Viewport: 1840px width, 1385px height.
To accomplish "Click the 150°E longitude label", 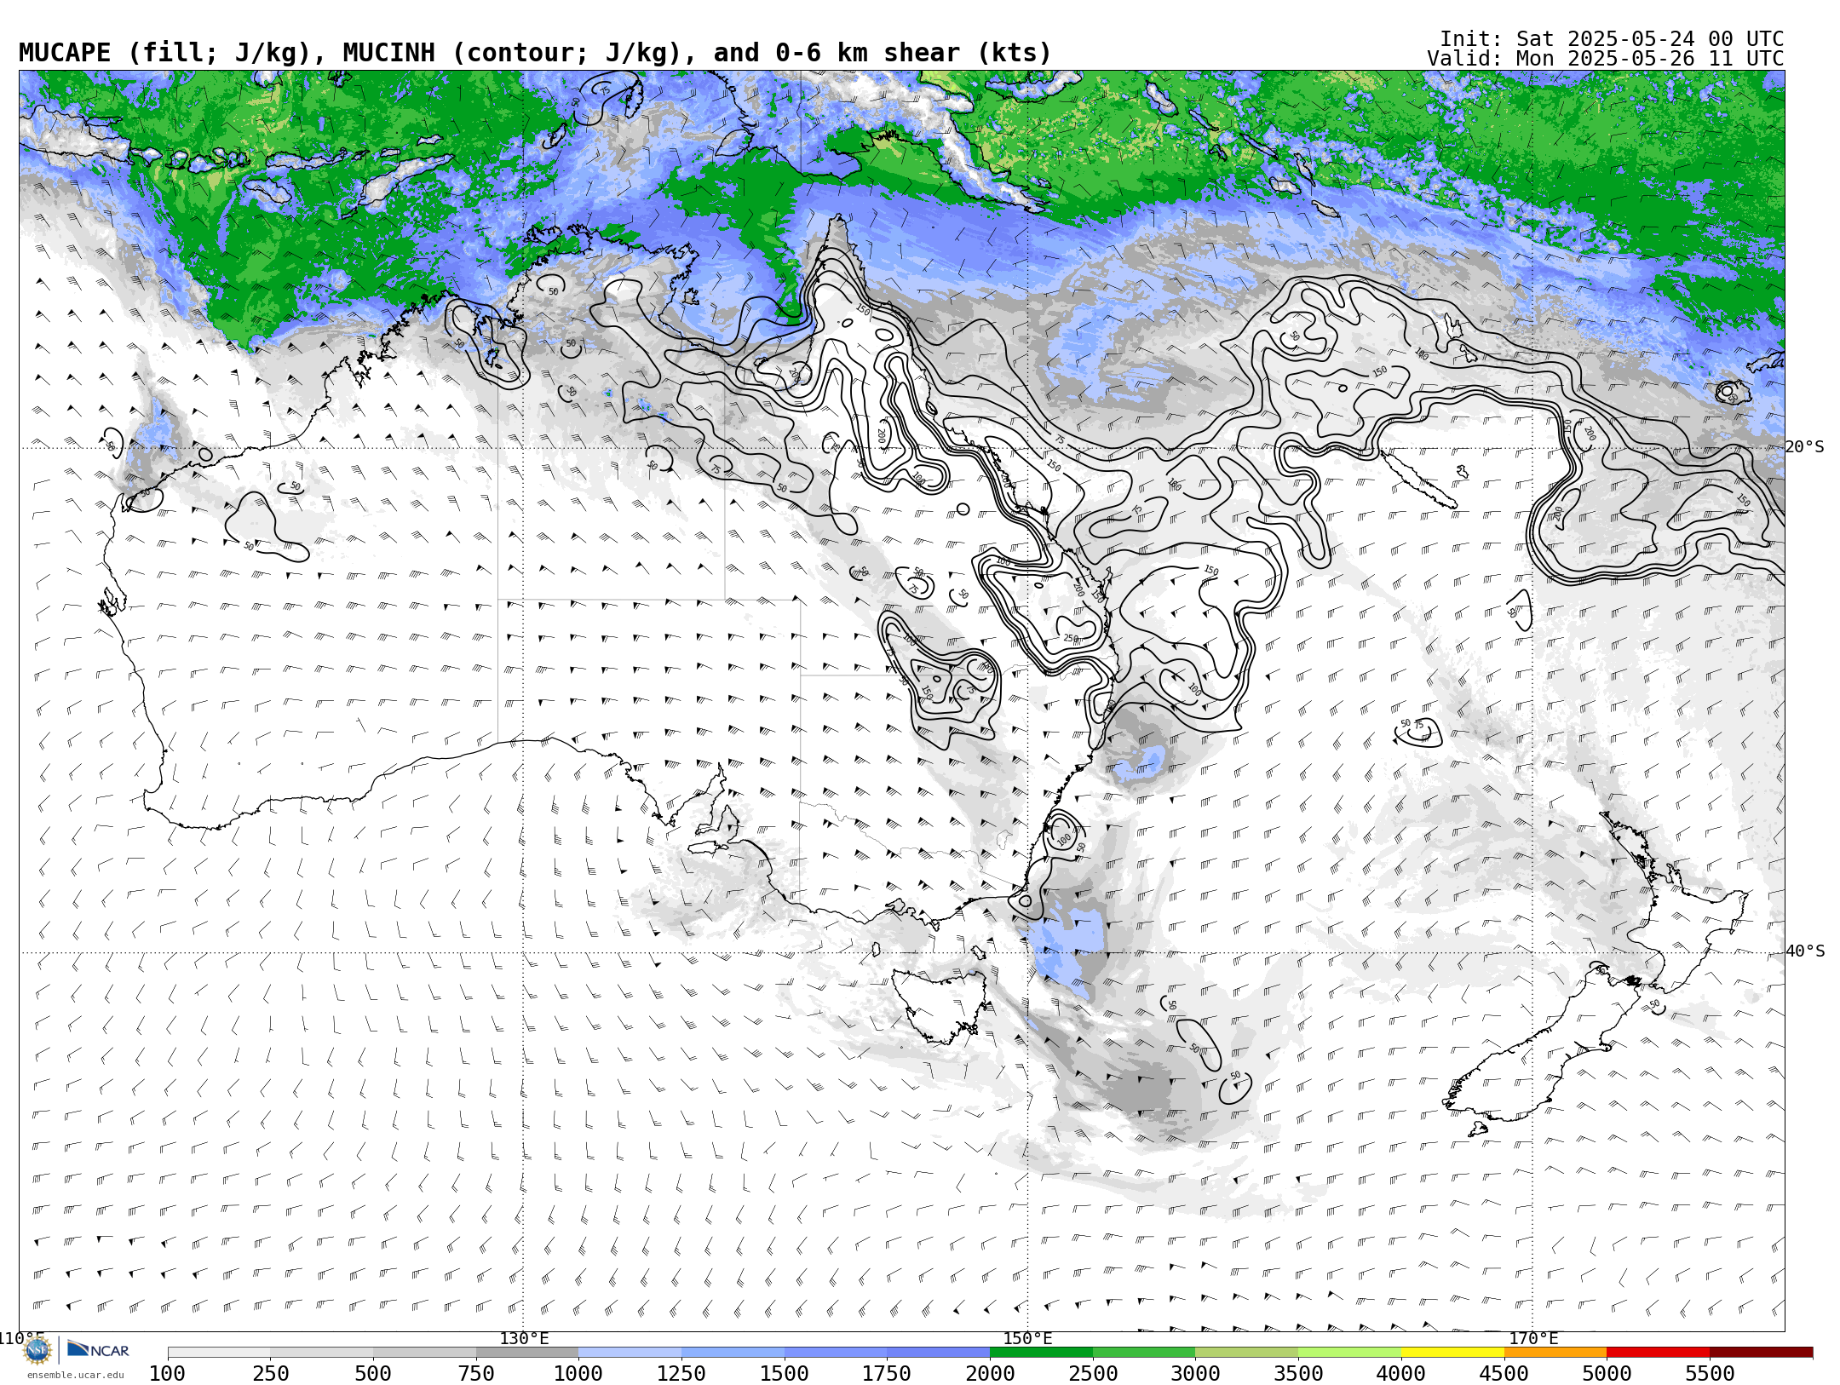I will [1028, 1338].
